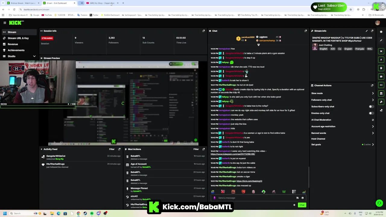386x217 pixels.
Task: Edit stream info with the pencil icon
Action: coord(367,31)
